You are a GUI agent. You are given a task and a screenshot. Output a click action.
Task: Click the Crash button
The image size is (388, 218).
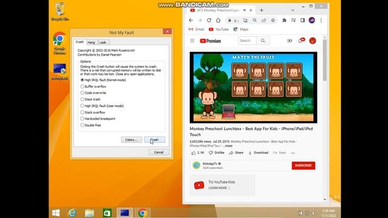(x=155, y=140)
